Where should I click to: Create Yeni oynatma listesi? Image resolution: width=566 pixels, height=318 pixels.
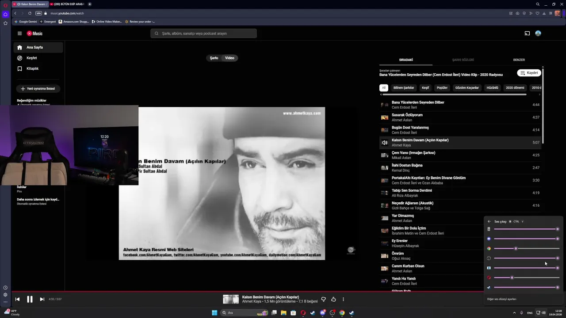point(38,88)
